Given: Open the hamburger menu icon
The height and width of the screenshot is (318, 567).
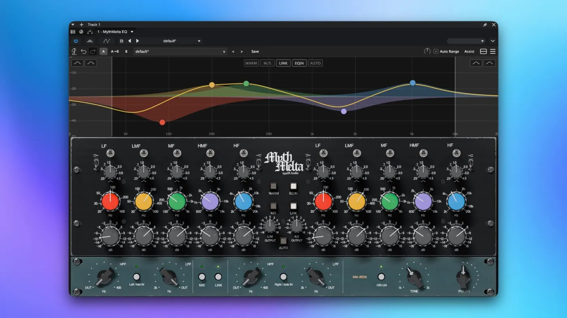Looking at the screenshot, I should (493, 51).
